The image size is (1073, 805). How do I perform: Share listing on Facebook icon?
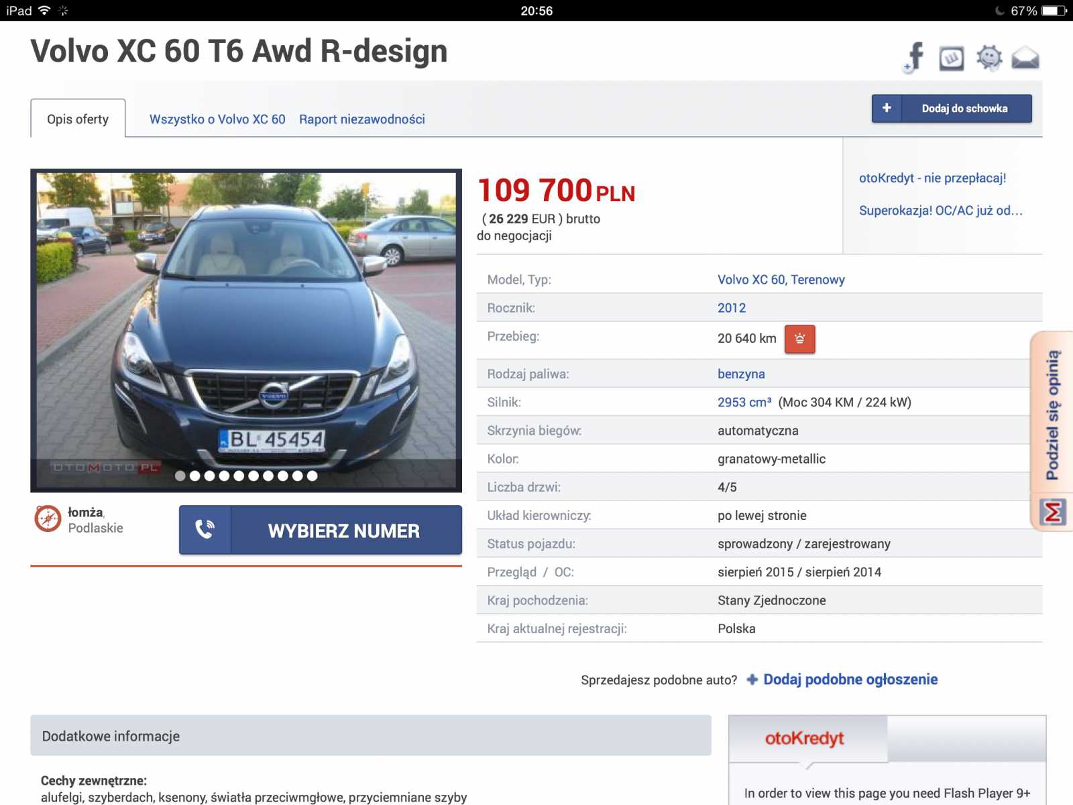click(915, 57)
